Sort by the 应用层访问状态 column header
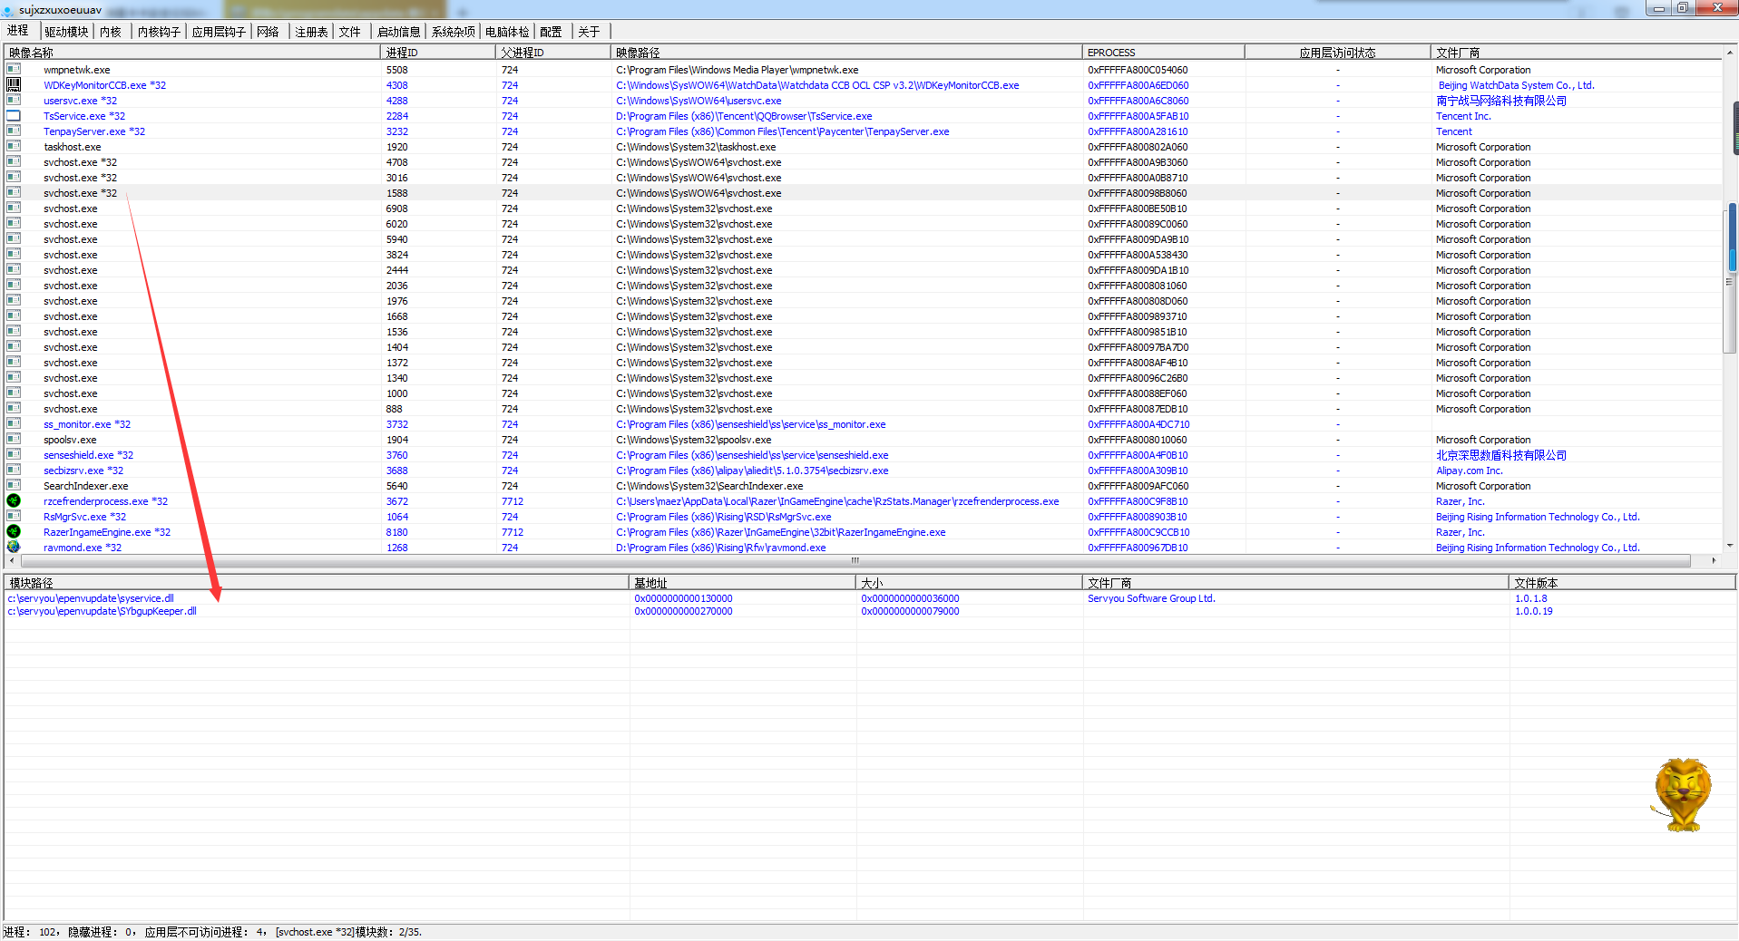Viewport: 1739px width, 941px height. point(1338,53)
